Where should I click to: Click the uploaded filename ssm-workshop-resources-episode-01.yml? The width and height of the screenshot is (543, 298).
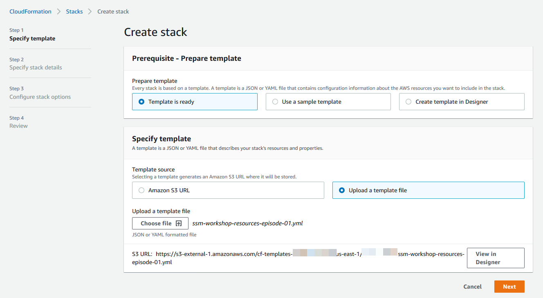(247, 223)
